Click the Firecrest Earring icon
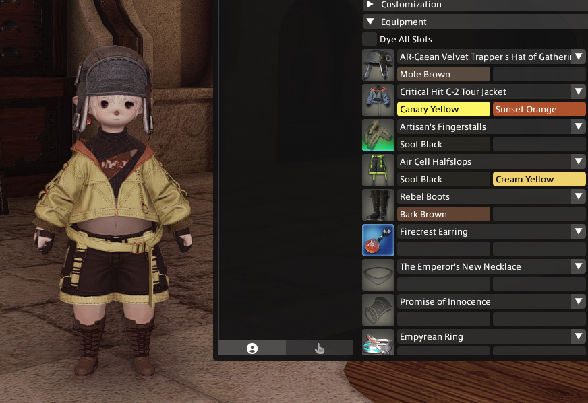The width and height of the screenshot is (588, 403). (x=378, y=240)
